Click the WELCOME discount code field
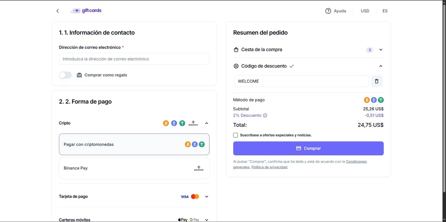 click(x=301, y=81)
